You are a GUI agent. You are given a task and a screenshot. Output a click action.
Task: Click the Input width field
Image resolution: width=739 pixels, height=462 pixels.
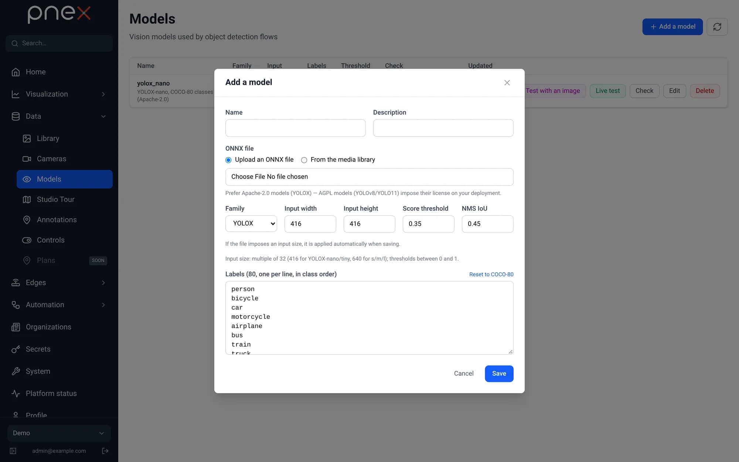coord(310,224)
